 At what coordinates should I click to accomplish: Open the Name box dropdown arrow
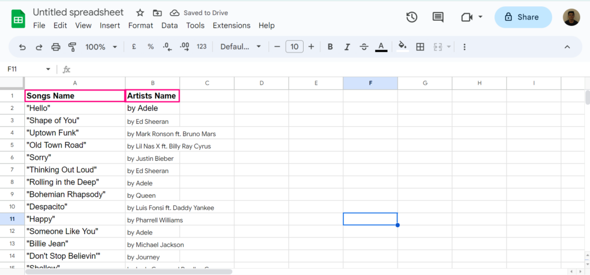[48, 69]
